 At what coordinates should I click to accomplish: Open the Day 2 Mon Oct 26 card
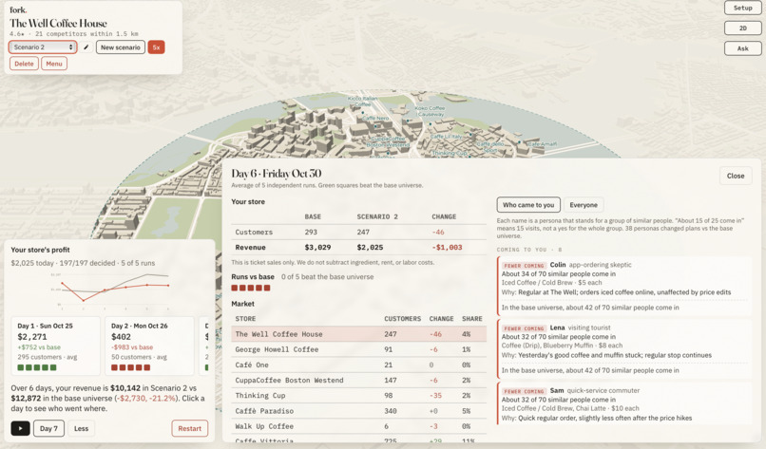tap(149, 346)
